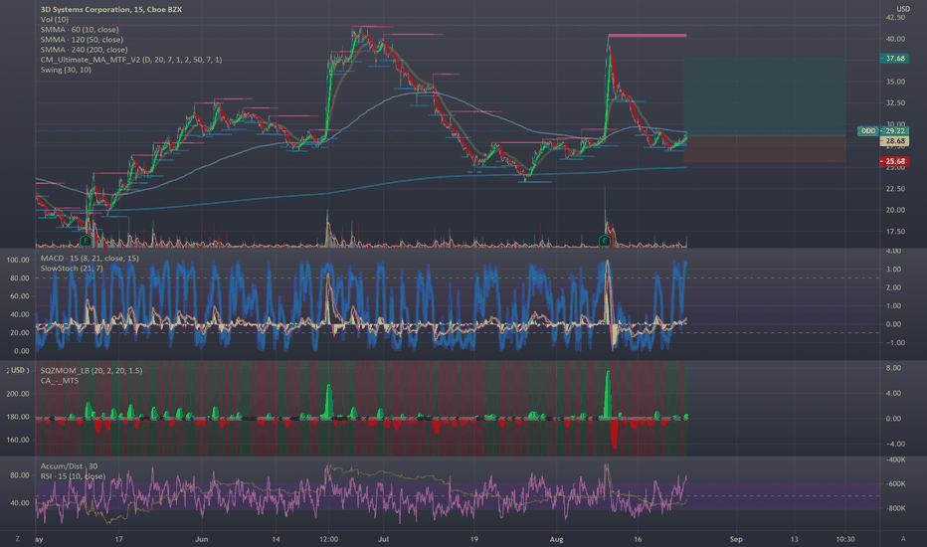Image resolution: width=927 pixels, height=547 pixels.
Task: Click the DDD symbol price tag
Action: click(x=868, y=130)
